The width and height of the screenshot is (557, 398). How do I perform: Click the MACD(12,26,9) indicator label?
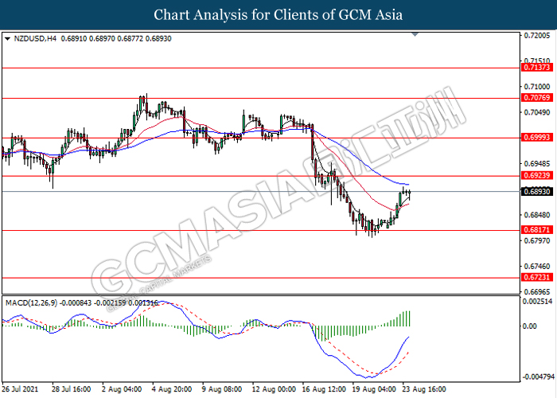point(31,303)
